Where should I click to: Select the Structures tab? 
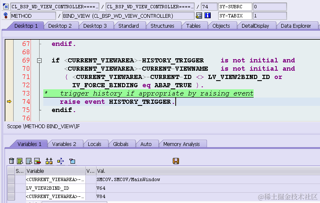coord(162,26)
